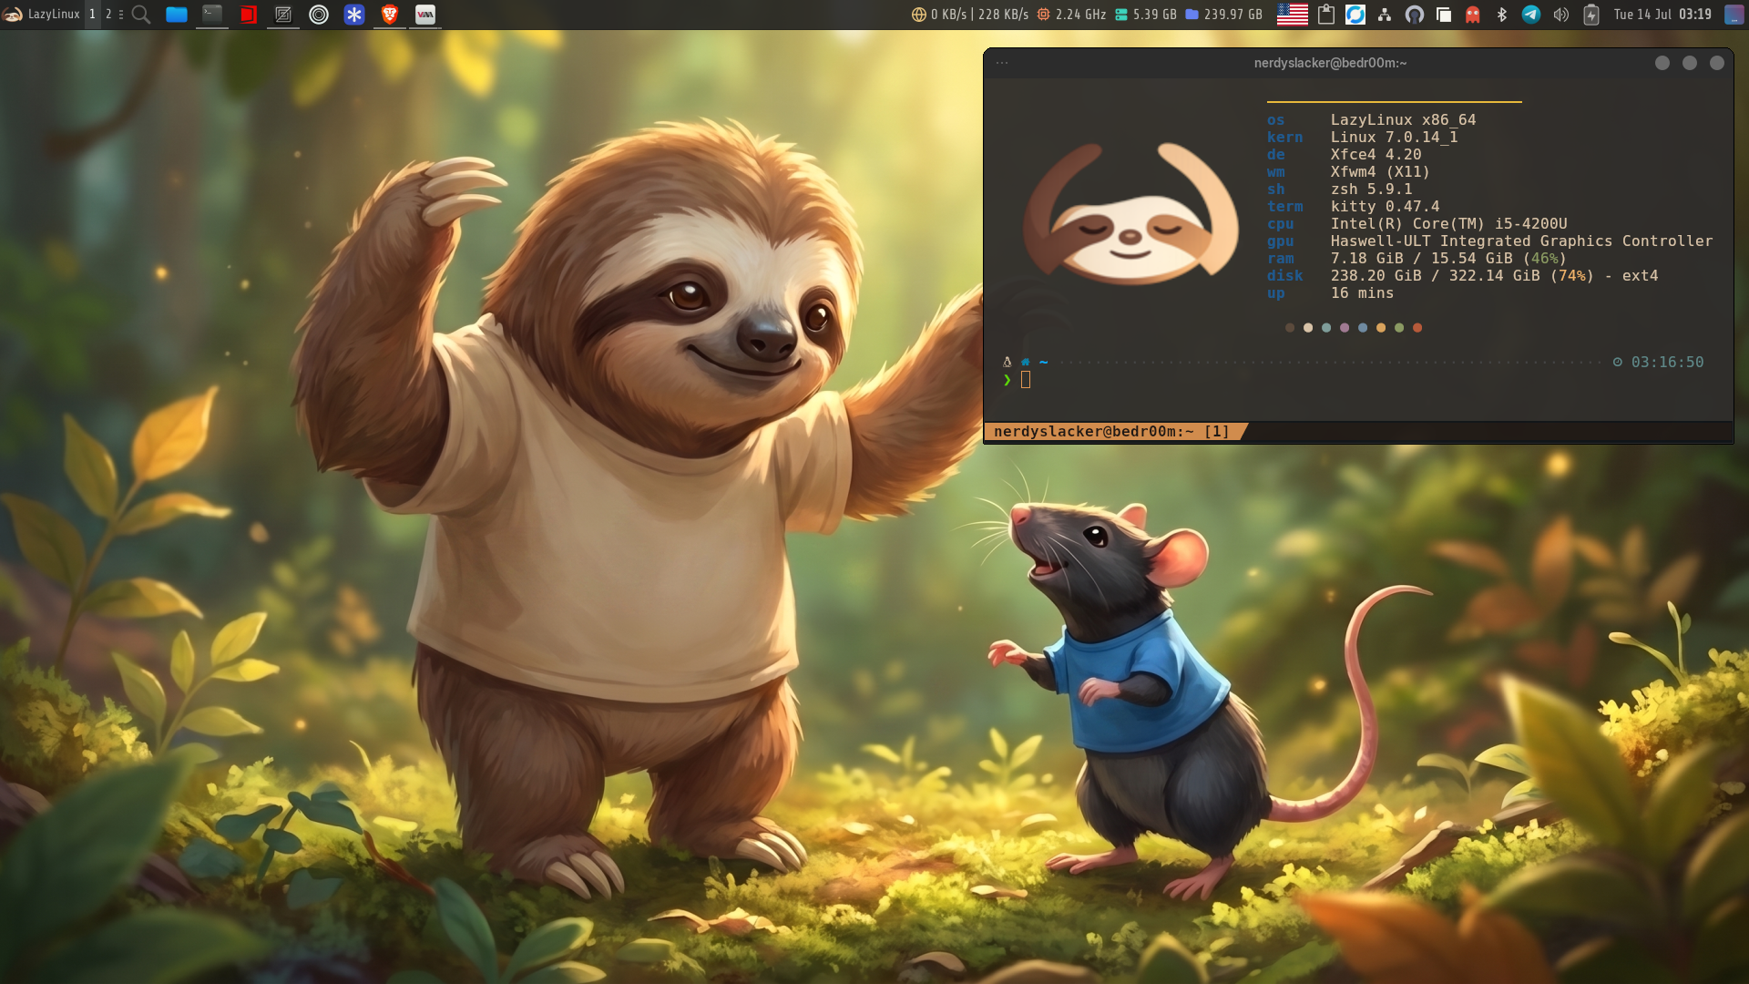The height and width of the screenshot is (984, 1749).
Task: Open the magnifier search launcher
Action: (141, 14)
